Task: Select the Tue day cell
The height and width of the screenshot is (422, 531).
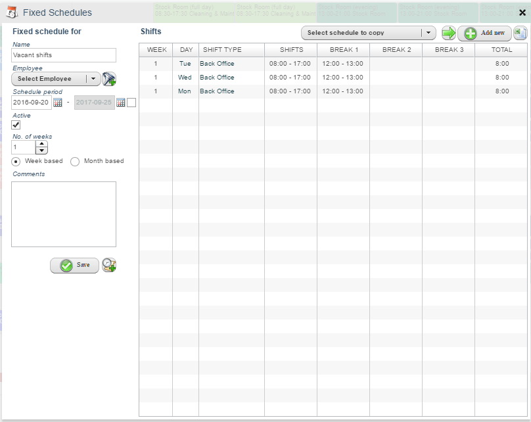Action: click(x=185, y=64)
